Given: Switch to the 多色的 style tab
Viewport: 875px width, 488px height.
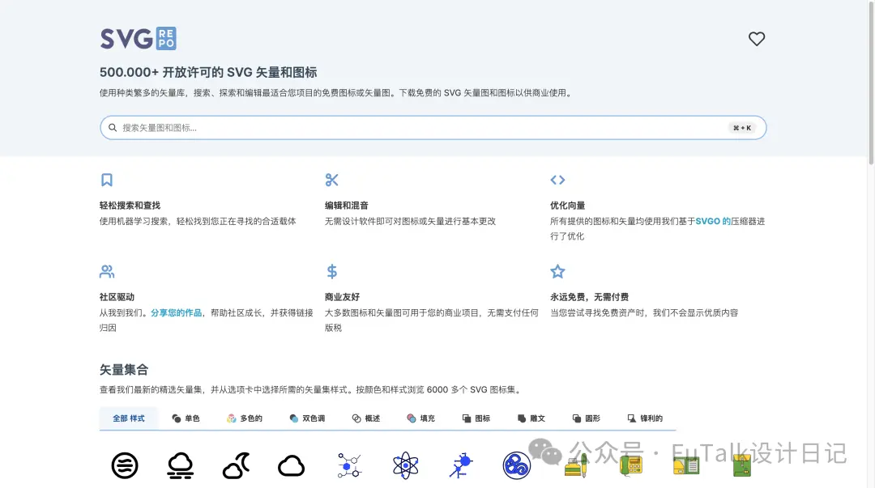Looking at the screenshot, I should tap(245, 418).
